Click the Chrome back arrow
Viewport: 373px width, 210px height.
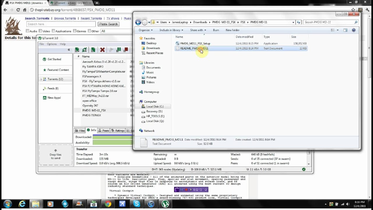[5, 10]
